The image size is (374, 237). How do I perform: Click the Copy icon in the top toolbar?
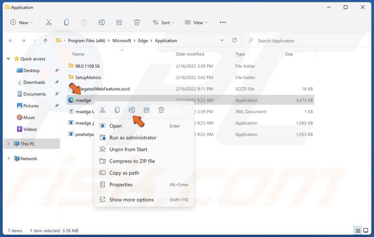click(66, 22)
